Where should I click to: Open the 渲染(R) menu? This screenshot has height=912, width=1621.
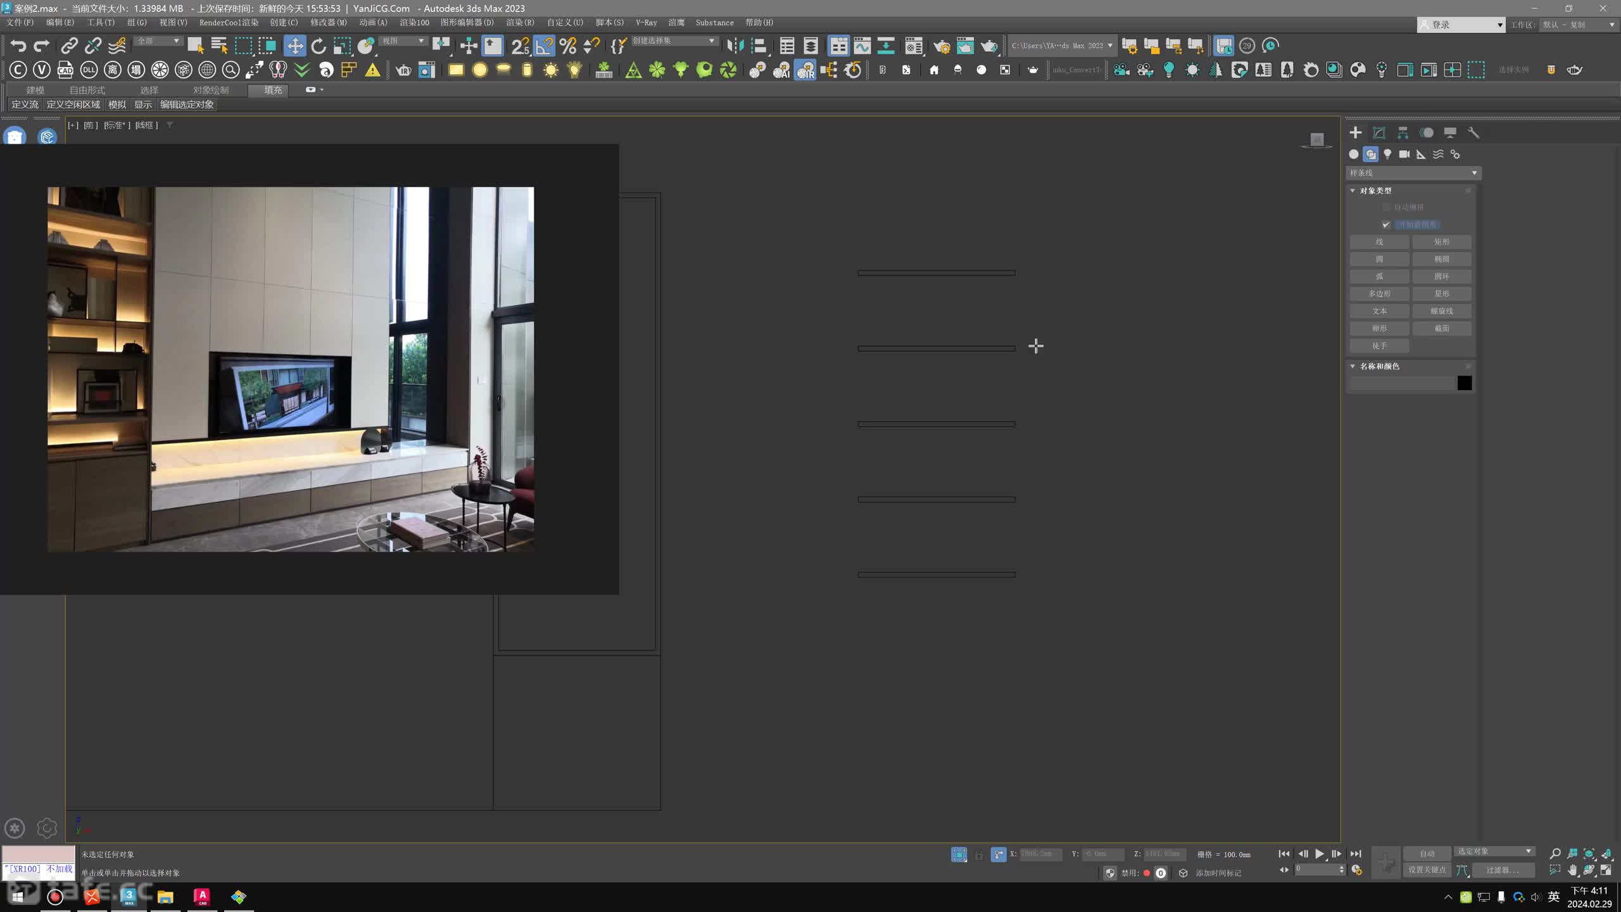(x=520, y=22)
